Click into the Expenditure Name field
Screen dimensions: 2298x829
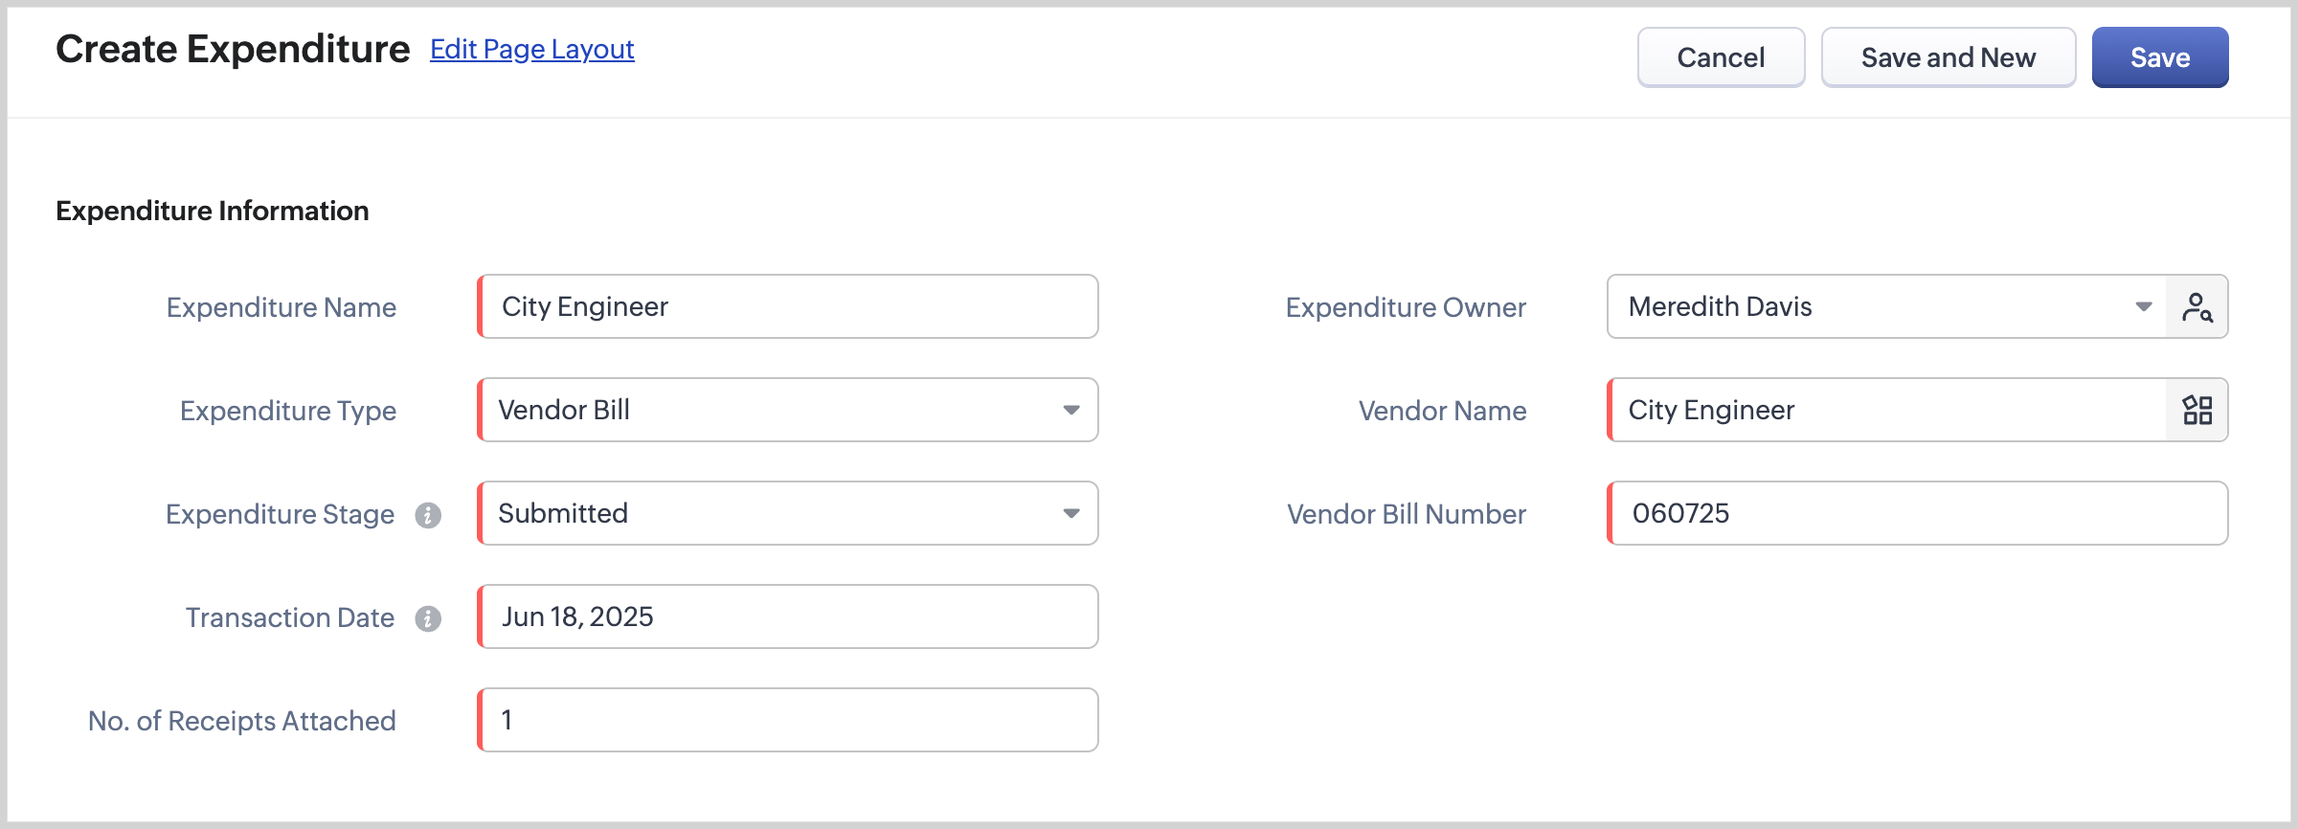787,307
